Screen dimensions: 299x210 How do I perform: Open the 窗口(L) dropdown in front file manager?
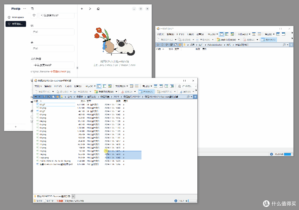[x=147, y=86]
